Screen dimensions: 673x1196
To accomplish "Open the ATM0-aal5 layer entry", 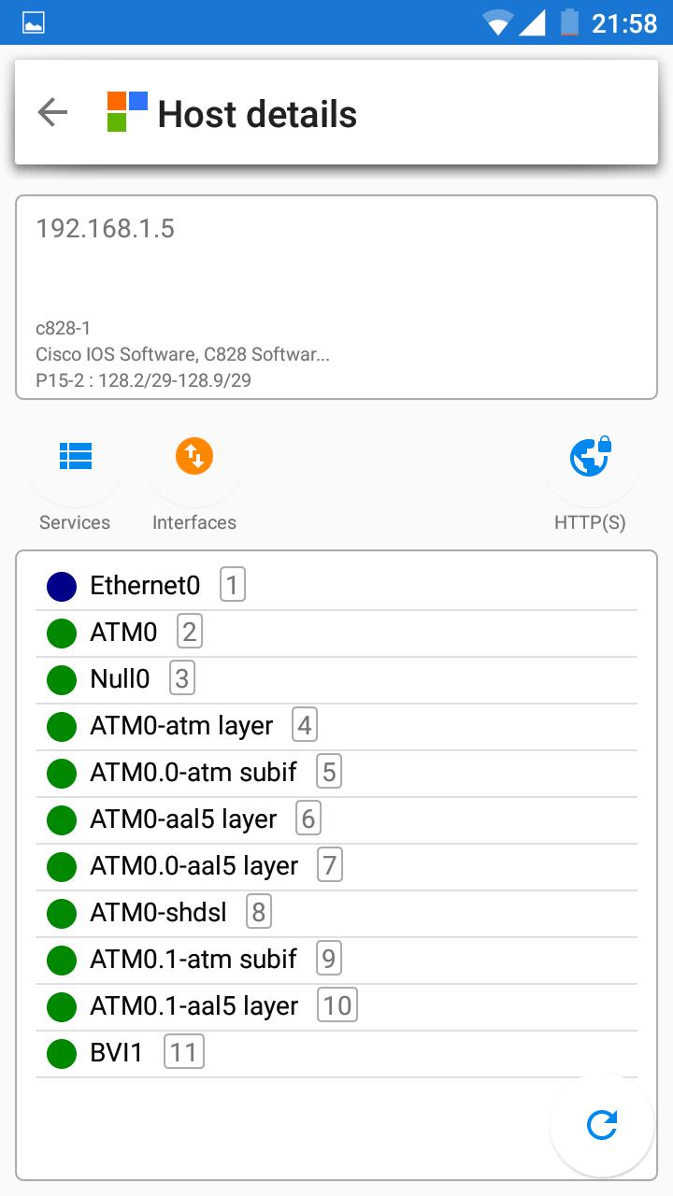I will click(x=336, y=820).
